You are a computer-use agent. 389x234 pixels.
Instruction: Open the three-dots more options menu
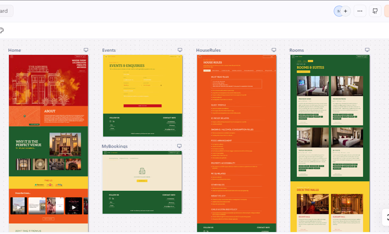click(x=360, y=11)
